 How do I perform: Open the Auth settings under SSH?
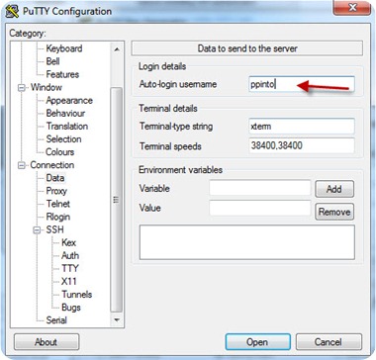[x=70, y=255]
